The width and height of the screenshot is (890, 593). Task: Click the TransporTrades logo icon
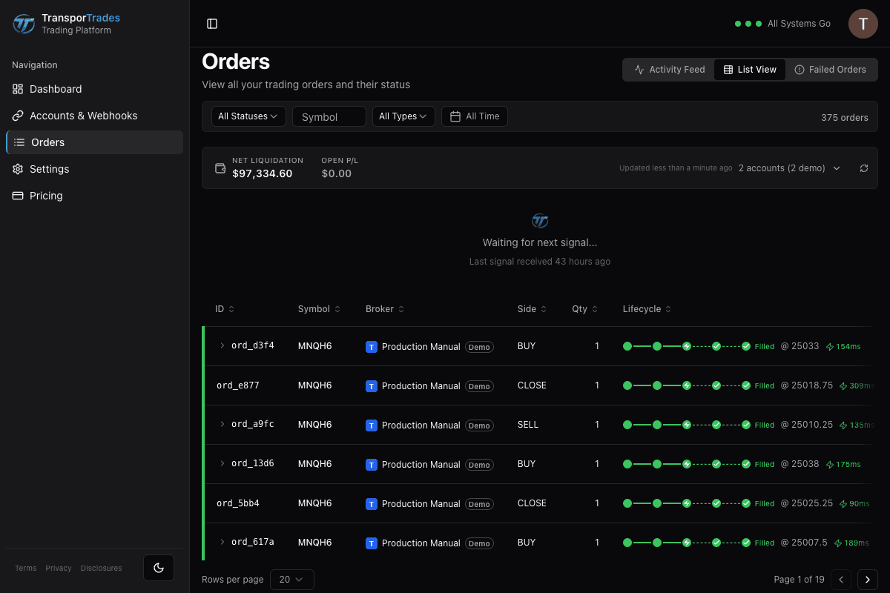pyautogui.click(x=24, y=24)
